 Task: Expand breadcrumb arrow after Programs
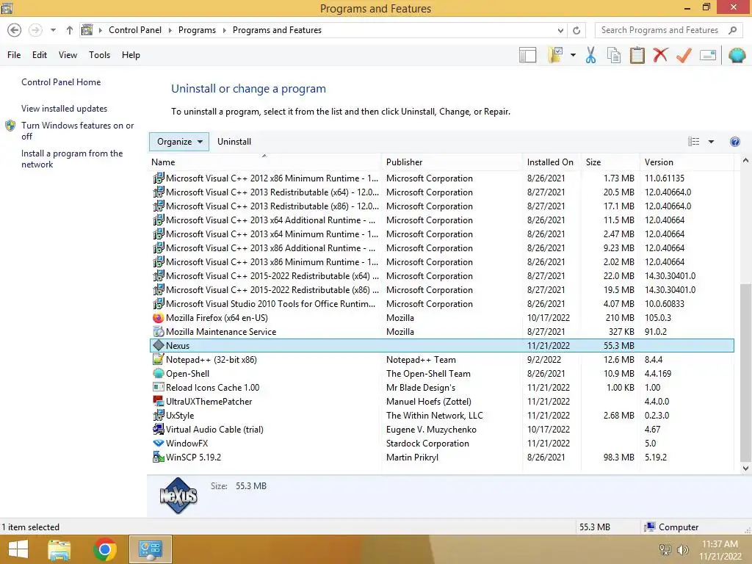[x=224, y=30]
